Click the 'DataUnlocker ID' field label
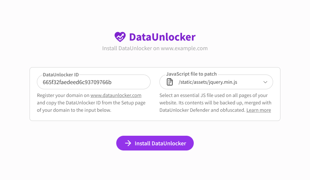The width and height of the screenshot is (310, 180). pos(61,75)
